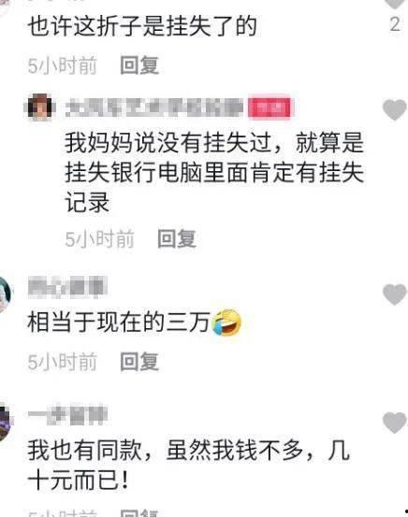The width and height of the screenshot is (408, 517).
Task: Open avatar of the 我妈妈说 commenter
Action: click(x=39, y=107)
